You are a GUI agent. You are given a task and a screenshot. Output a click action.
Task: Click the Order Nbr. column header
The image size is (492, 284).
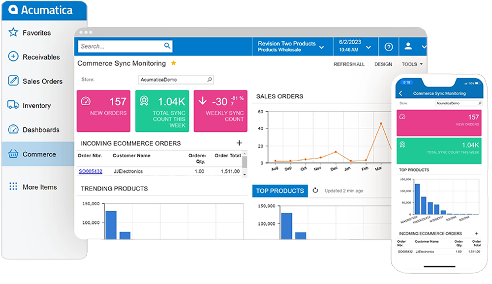[90, 155]
